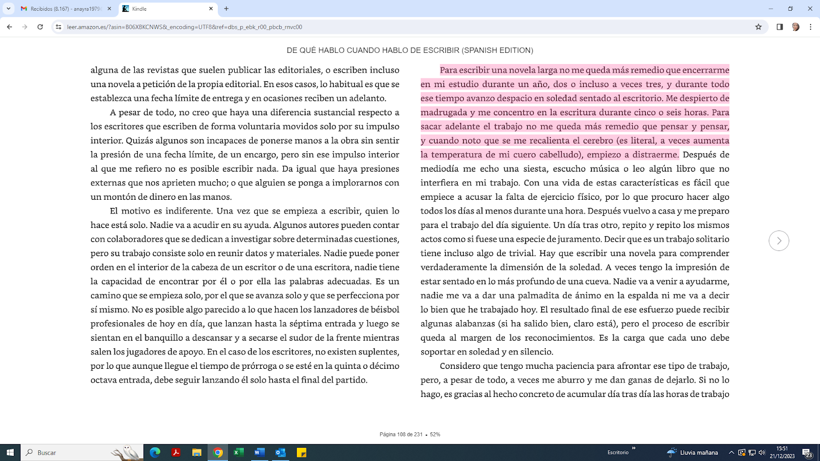
Task: Open the network status tray icon
Action: pyautogui.click(x=752, y=452)
